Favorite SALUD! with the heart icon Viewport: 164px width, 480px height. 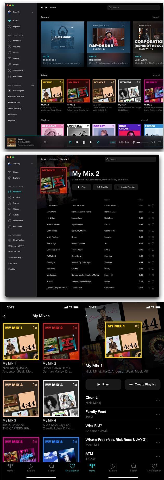(x=45, y=142)
